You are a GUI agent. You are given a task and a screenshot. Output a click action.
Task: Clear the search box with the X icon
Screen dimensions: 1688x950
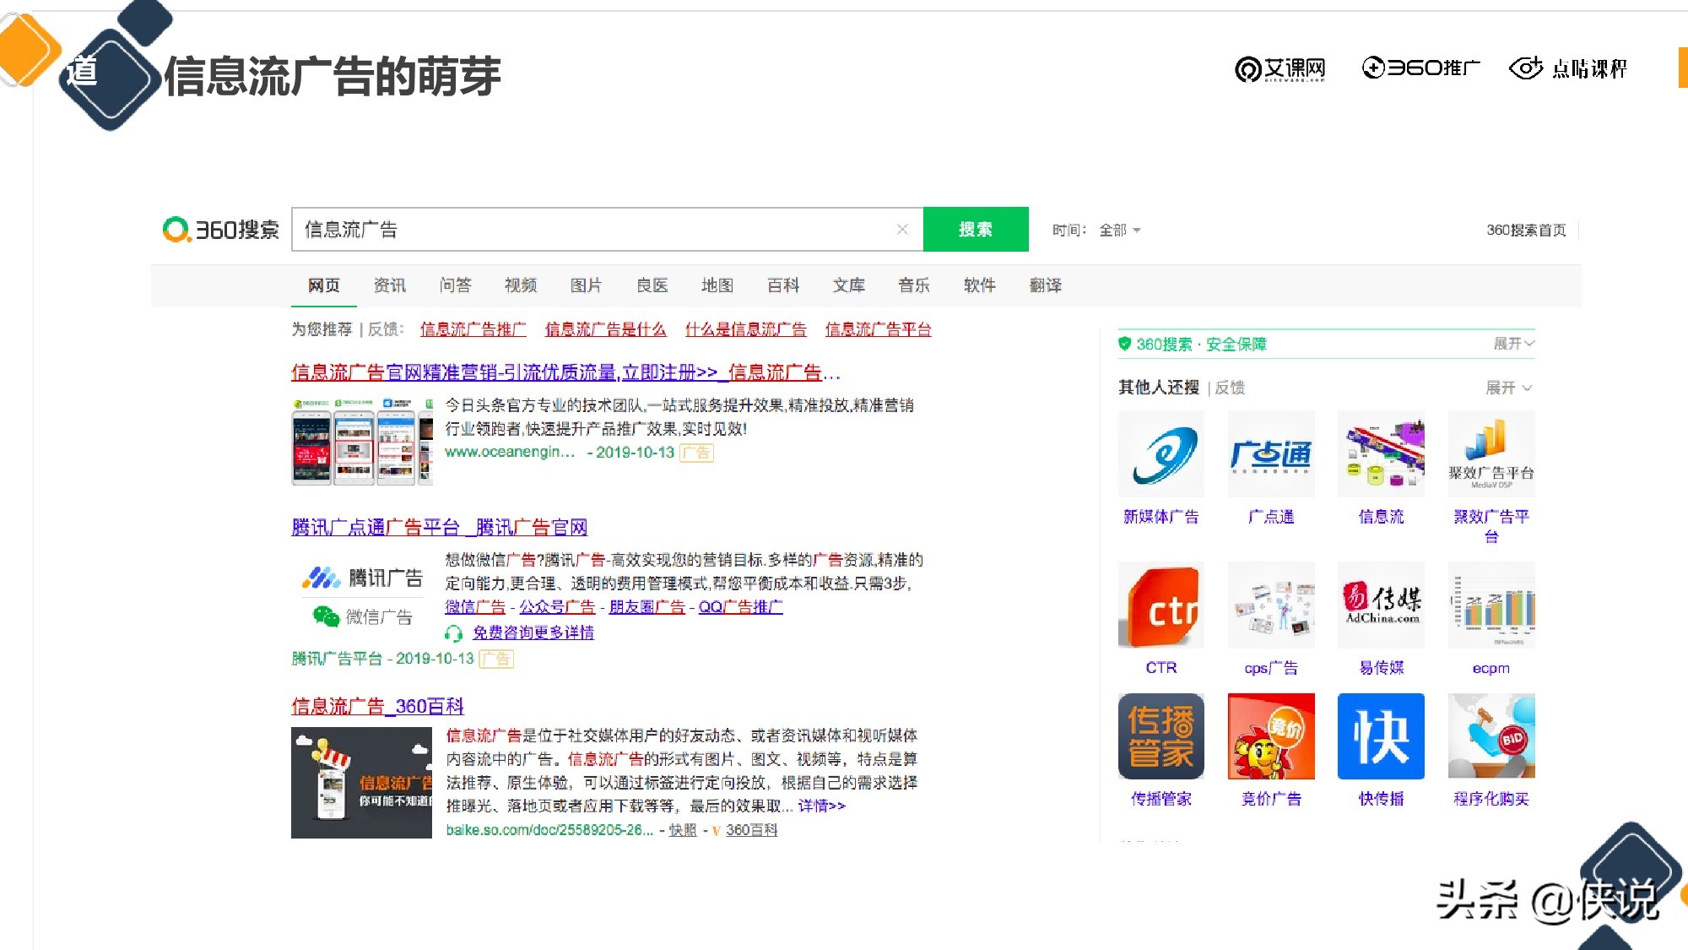902,230
